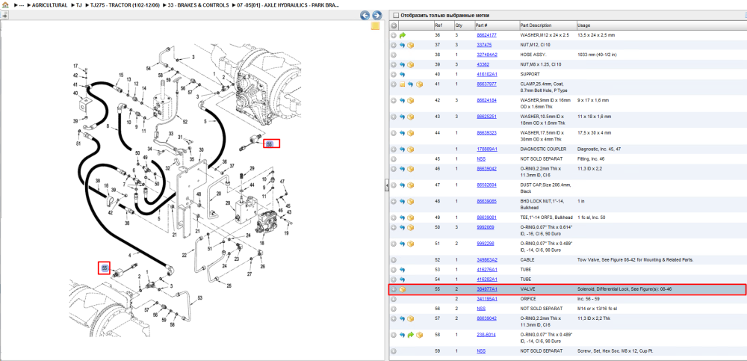Open the yellow note icon in row Ref 41
Screen dimensions: 747x361
coord(402,84)
